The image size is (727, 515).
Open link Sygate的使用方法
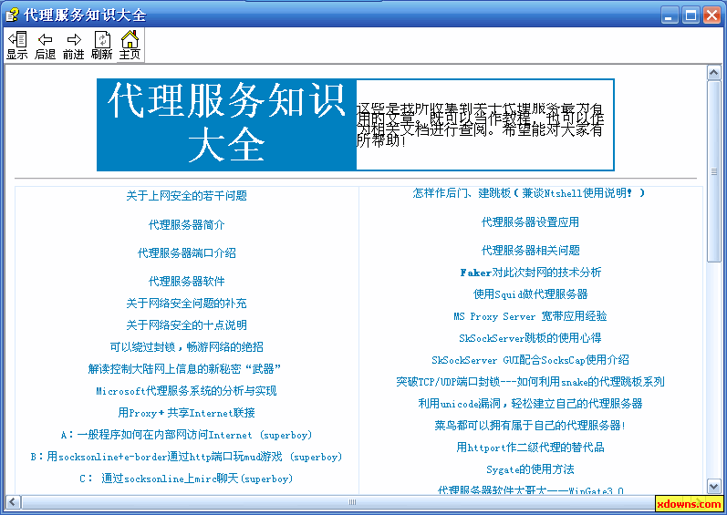[x=530, y=469]
